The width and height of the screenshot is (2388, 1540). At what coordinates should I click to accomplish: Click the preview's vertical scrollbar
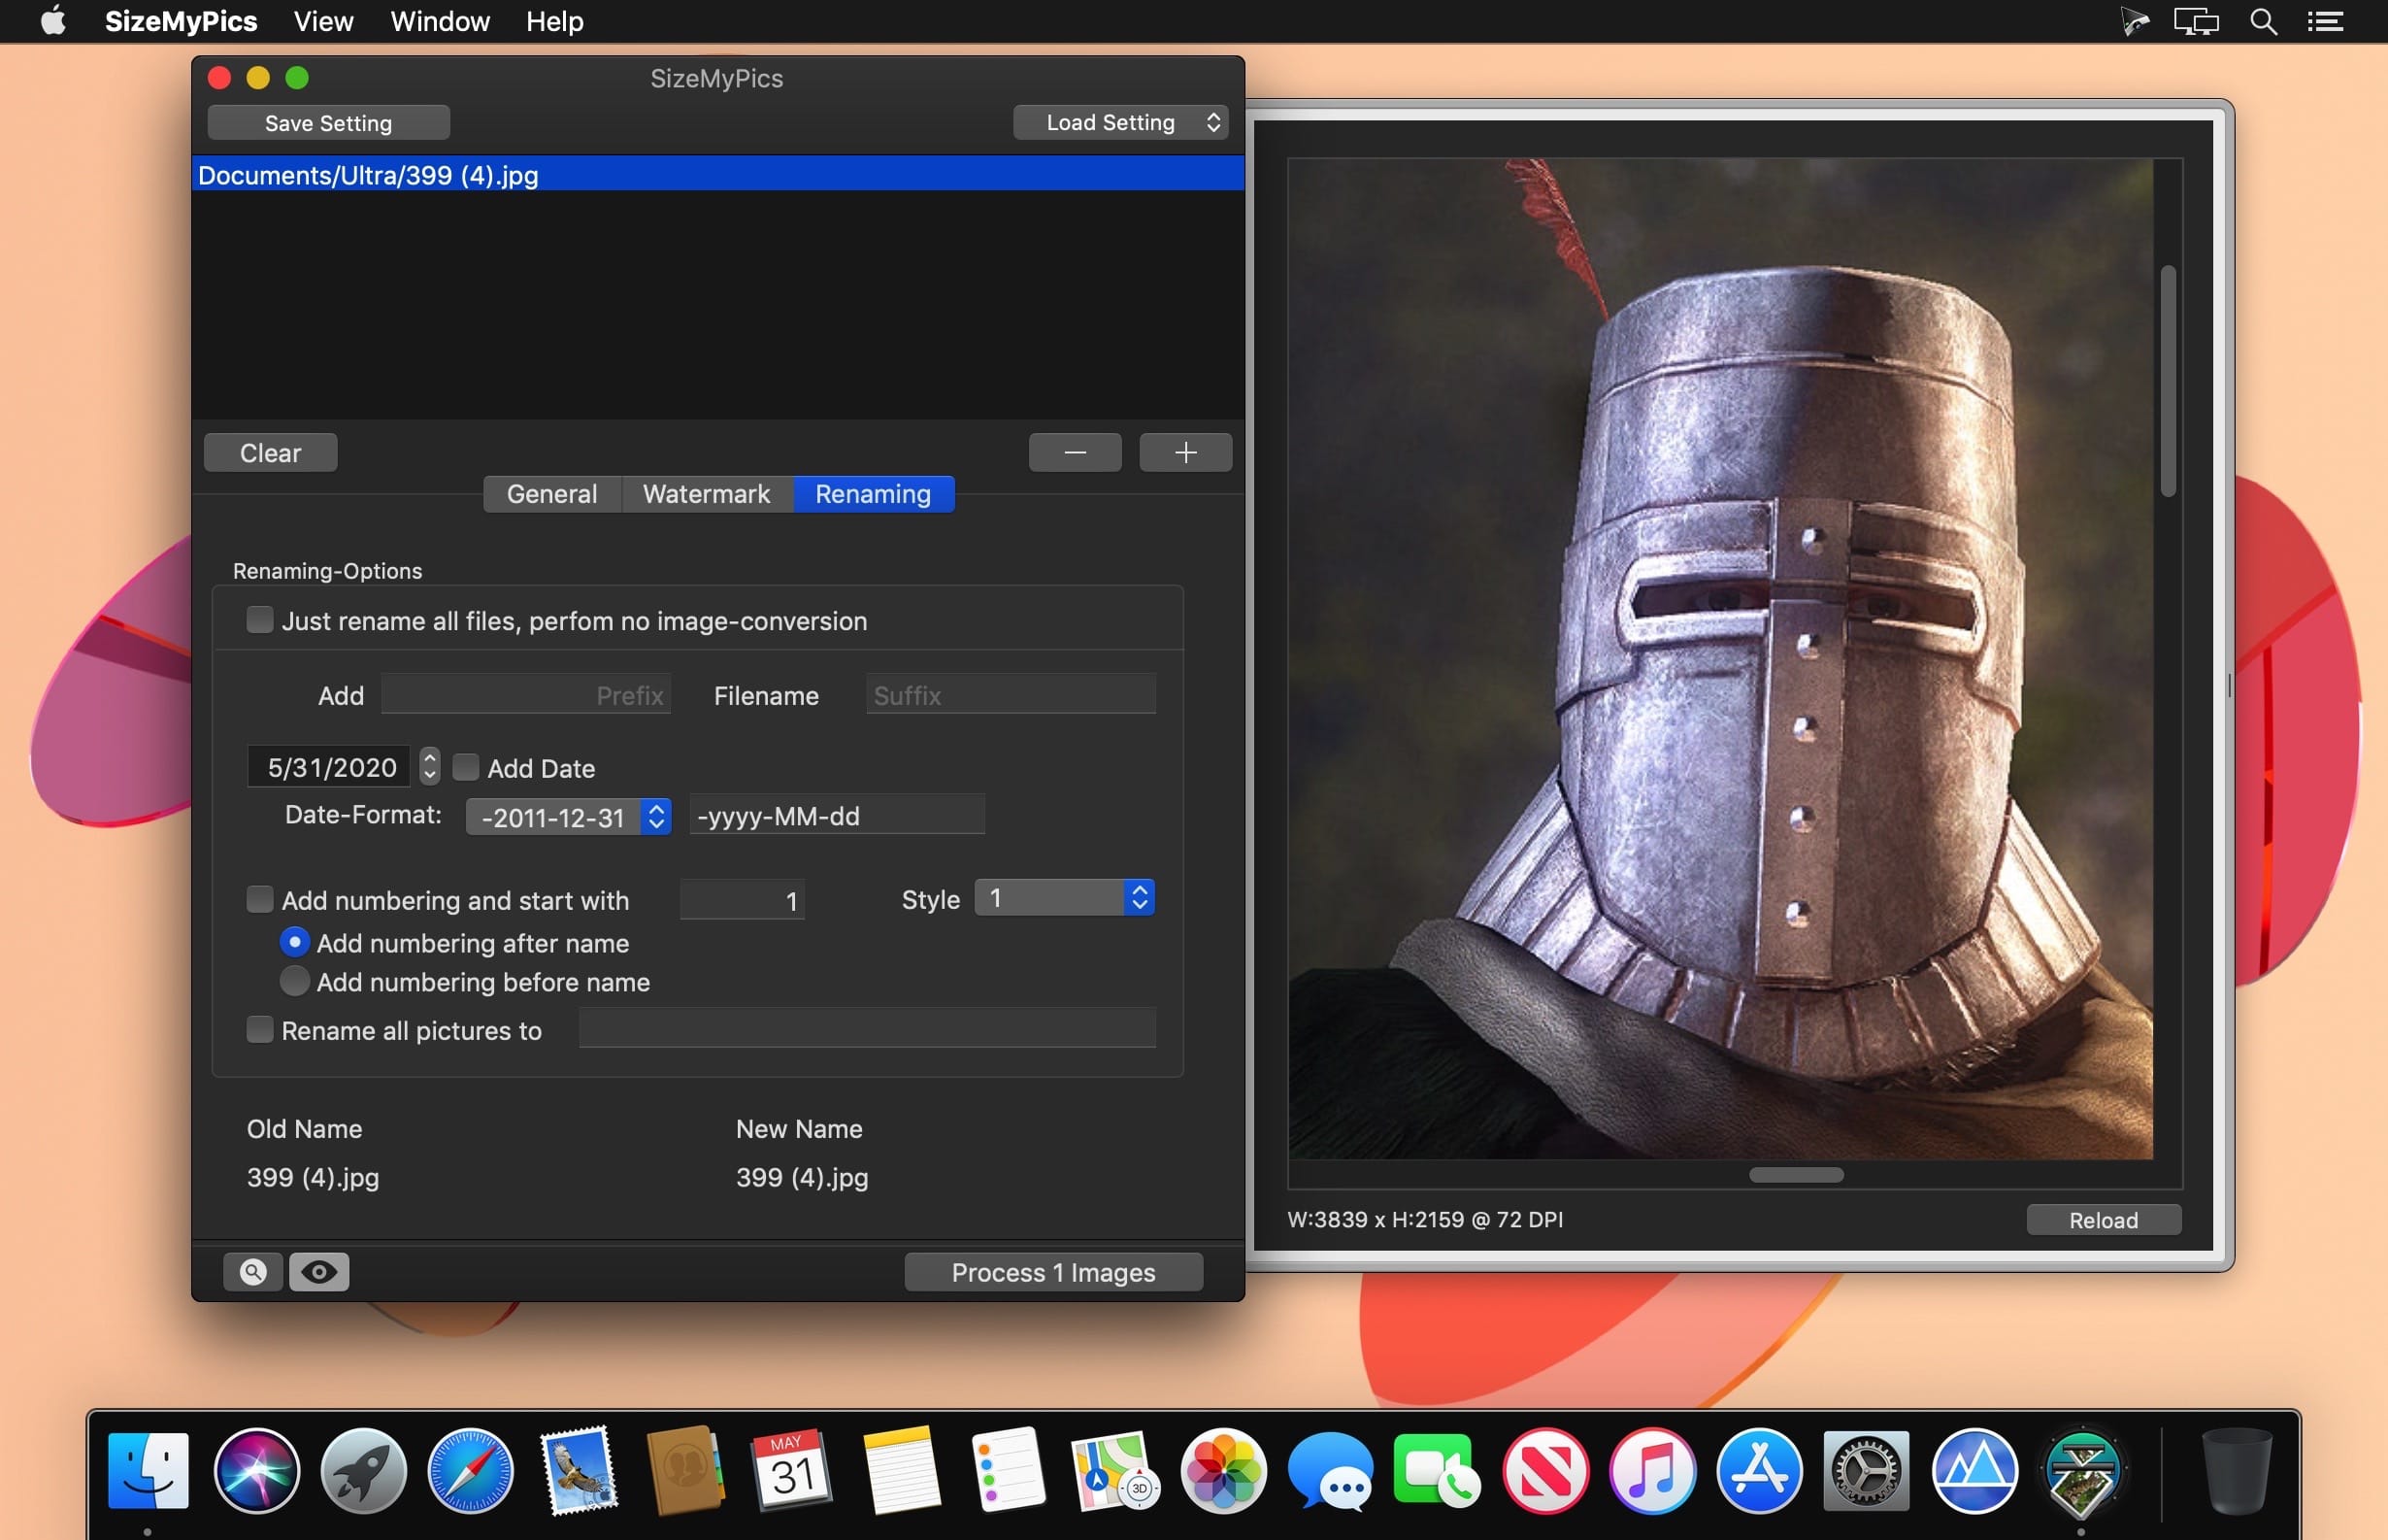click(x=2167, y=380)
